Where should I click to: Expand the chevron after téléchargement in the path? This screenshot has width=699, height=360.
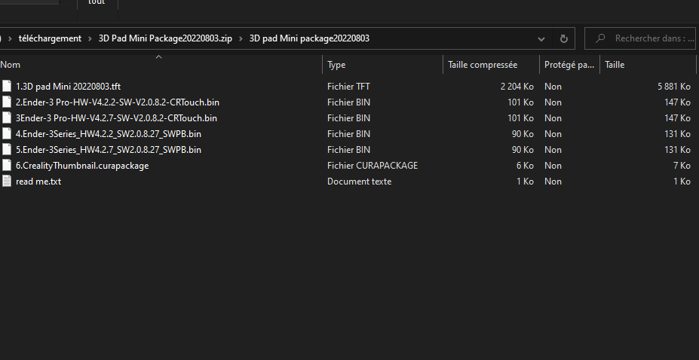[90, 38]
